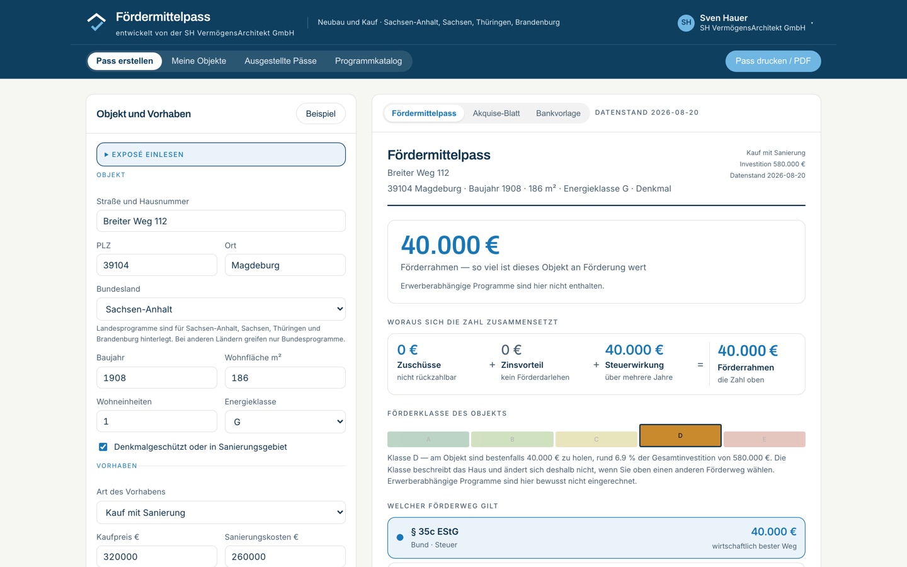
Task: Select the Fördermittelpass view tab in the result panel
Action: 424,113
